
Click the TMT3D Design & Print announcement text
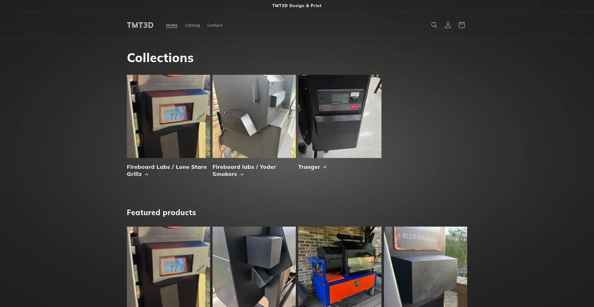(297, 6)
